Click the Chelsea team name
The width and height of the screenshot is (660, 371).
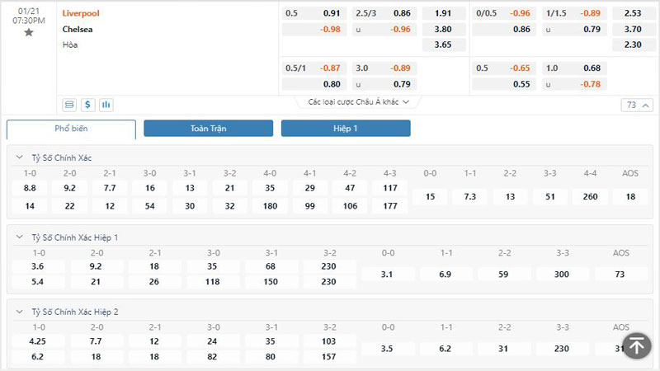(x=78, y=29)
